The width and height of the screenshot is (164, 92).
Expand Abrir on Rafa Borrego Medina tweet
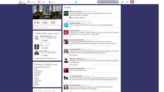71,72
